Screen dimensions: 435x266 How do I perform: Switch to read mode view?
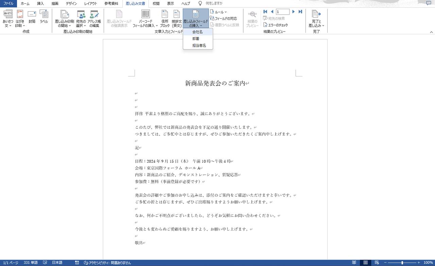[x=354, y=263]
